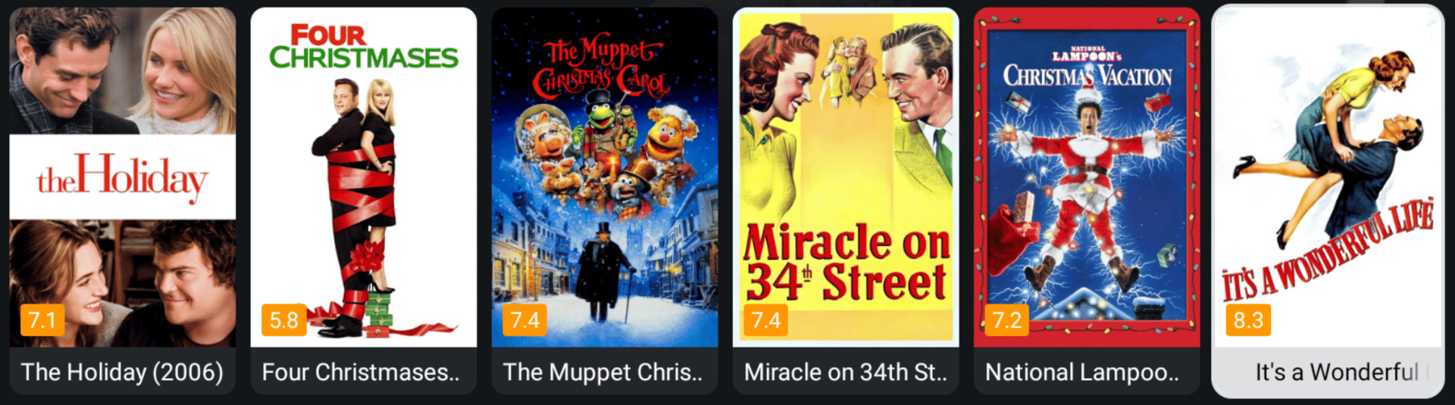This screenshot has width=1455, height=405.
Task: Click the 7.2 rating badge
Action: pyautogui.click(x=1007, y=320)
